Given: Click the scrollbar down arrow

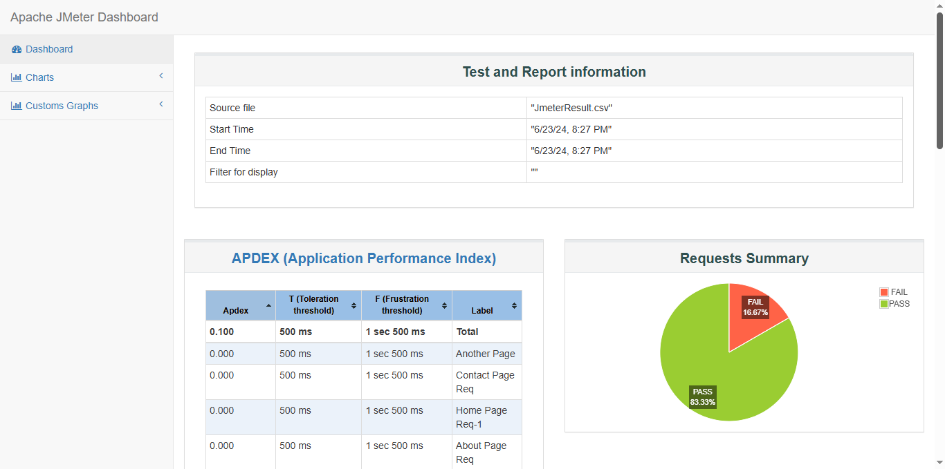Looking at the screenshot, I should click(x=939, y=463).
